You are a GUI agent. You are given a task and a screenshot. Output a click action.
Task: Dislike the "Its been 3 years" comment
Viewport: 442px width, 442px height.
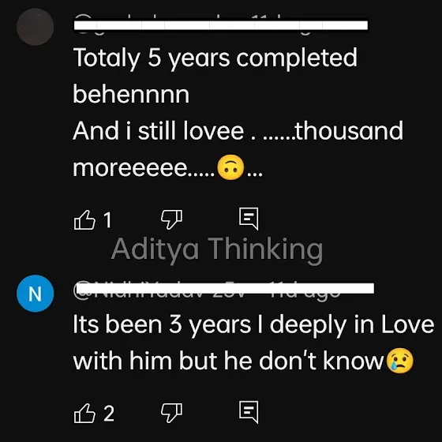[171, 413]
